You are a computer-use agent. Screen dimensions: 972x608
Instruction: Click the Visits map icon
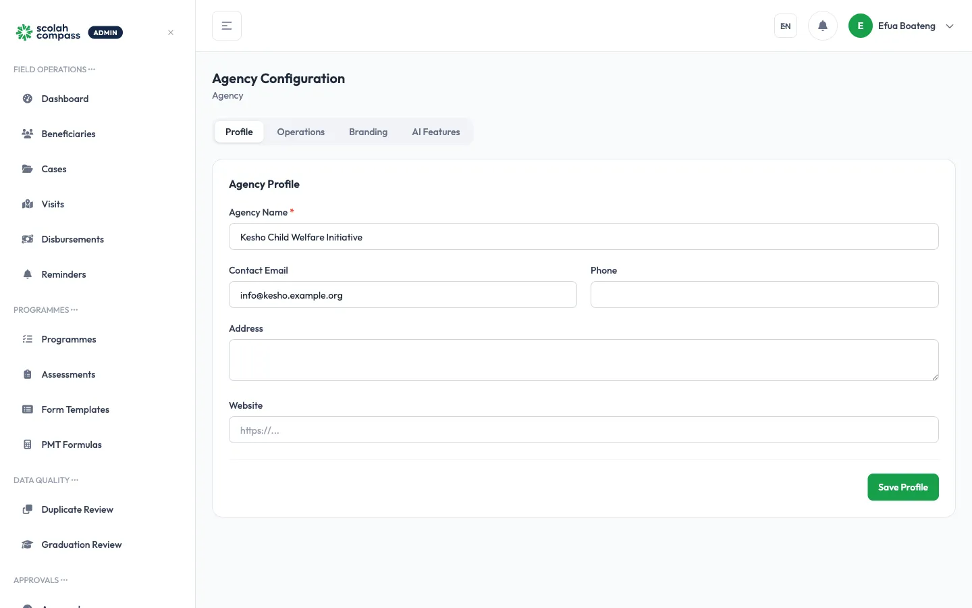point(28,204)
